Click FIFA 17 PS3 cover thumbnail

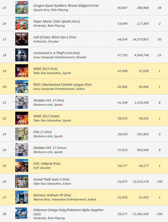[x=22, y=134]
